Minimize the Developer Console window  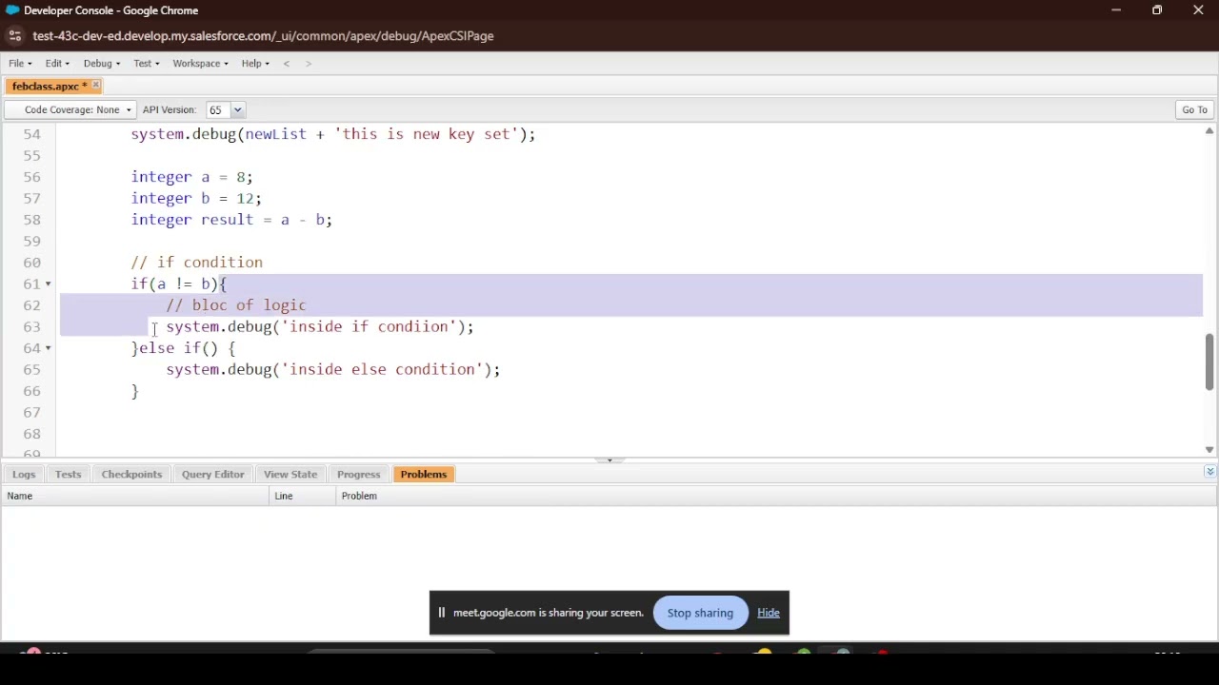(x=1116, y=10)
